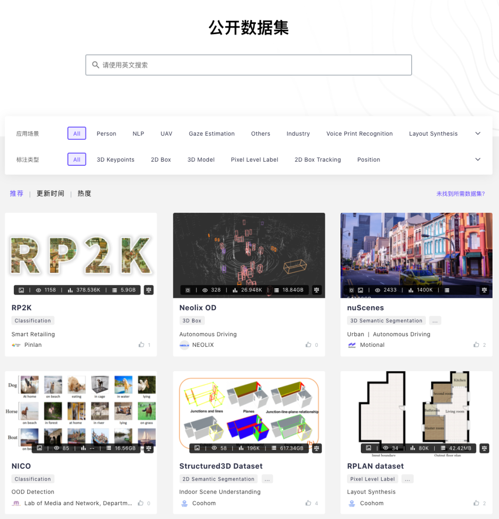This screenshot has width=499, height=519.
Task: Open the Structured3D Dataset title
Action: tap(221, 466)
